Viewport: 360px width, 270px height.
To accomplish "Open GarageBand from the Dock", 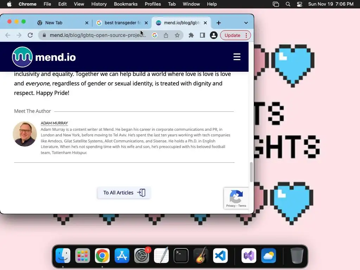I will click(x=201, y=255).
